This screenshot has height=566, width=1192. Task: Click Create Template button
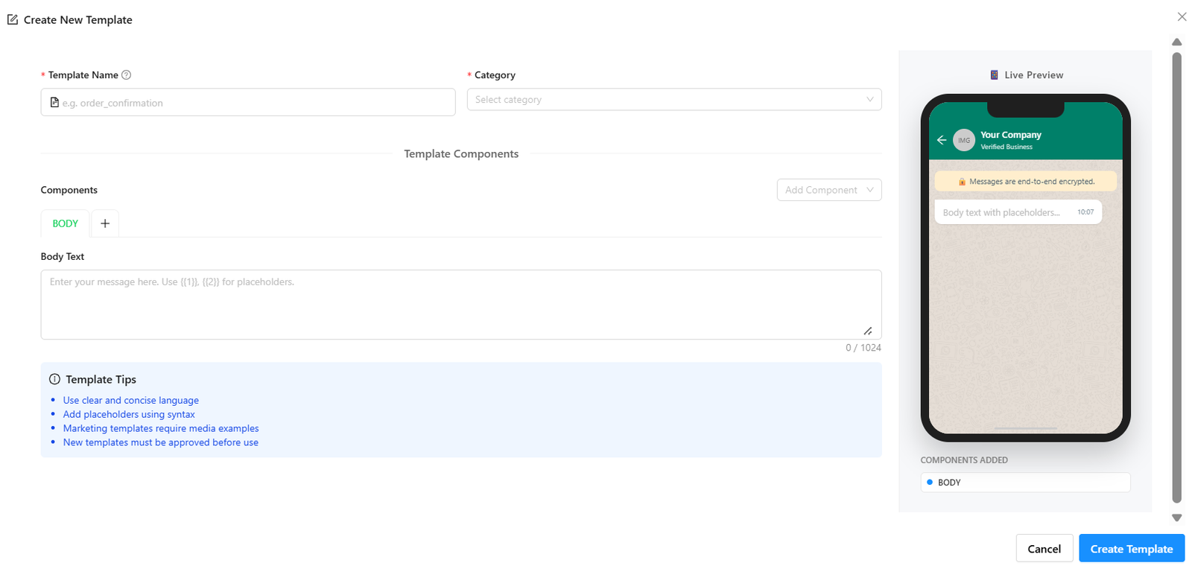click(x=1131, y=549)
